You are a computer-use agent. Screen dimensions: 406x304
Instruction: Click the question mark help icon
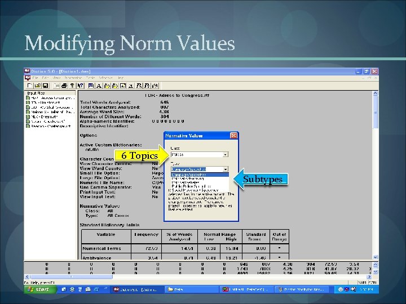(x=72, y=86)
